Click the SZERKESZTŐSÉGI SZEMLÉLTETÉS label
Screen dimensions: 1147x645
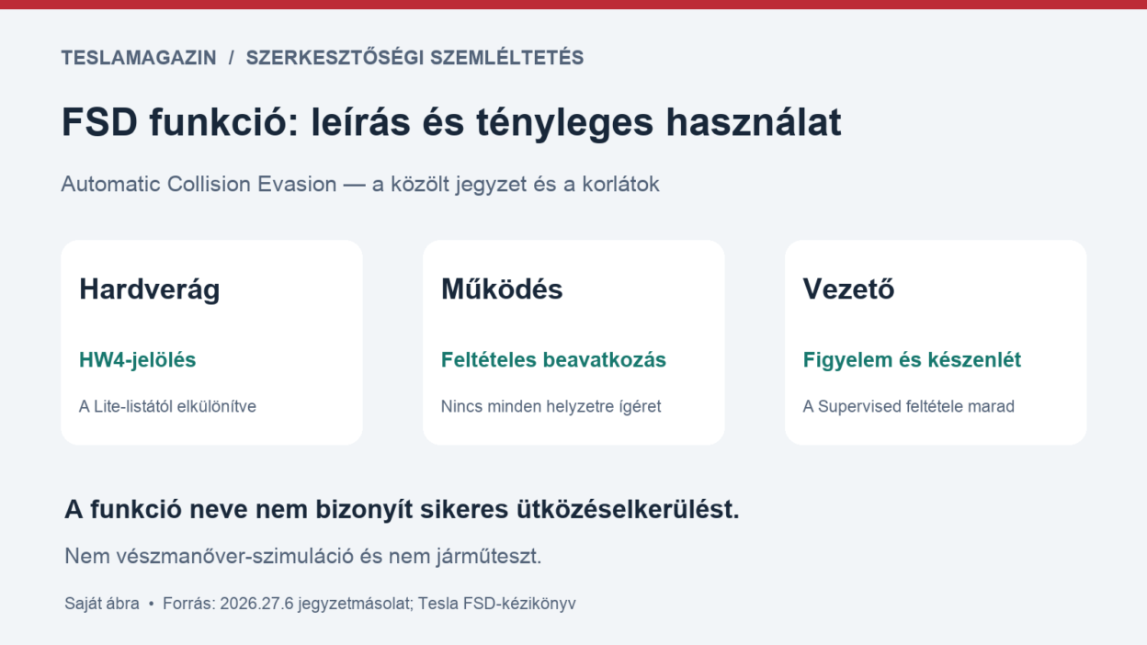pyautogui.click(x=415, y=58)
